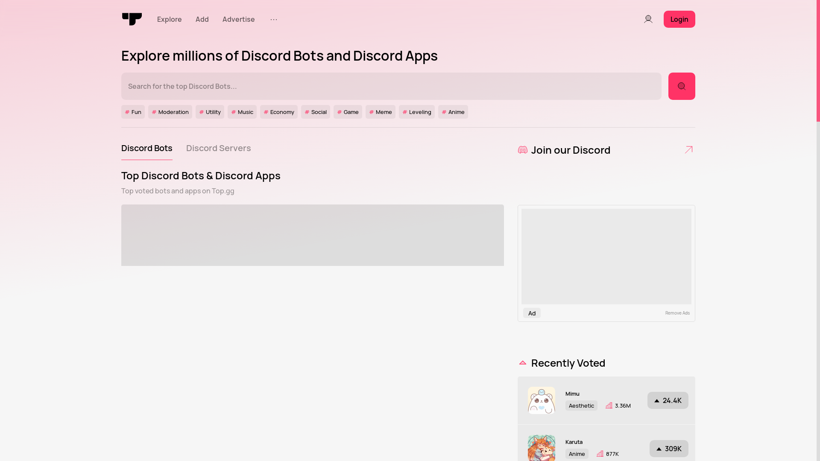
Task: Select the Leveling tag
Action: tap(417, 112)
